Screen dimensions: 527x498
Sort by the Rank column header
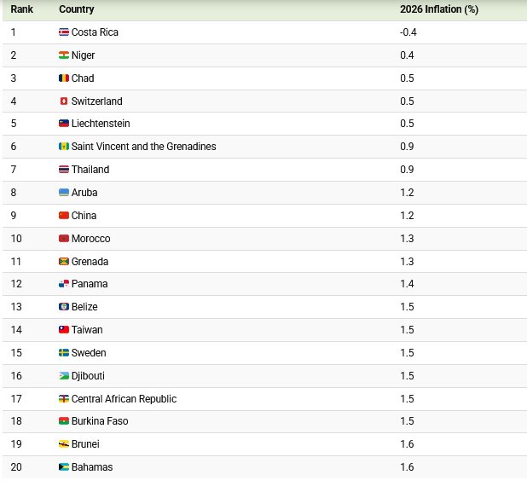pos(22,9)
